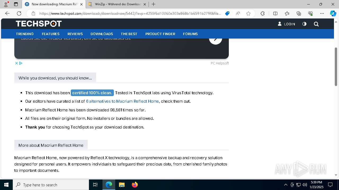
Task: Open the REVIEWS section
Action: click(x=75, y=34)
